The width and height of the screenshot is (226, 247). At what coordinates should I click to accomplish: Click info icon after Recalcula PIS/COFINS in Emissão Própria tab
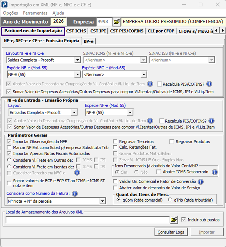tap(209, 84)
